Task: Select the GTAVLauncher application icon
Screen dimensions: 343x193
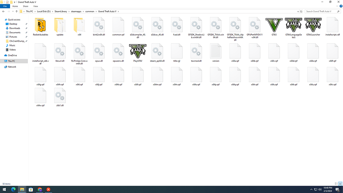Action: [313, 25]
